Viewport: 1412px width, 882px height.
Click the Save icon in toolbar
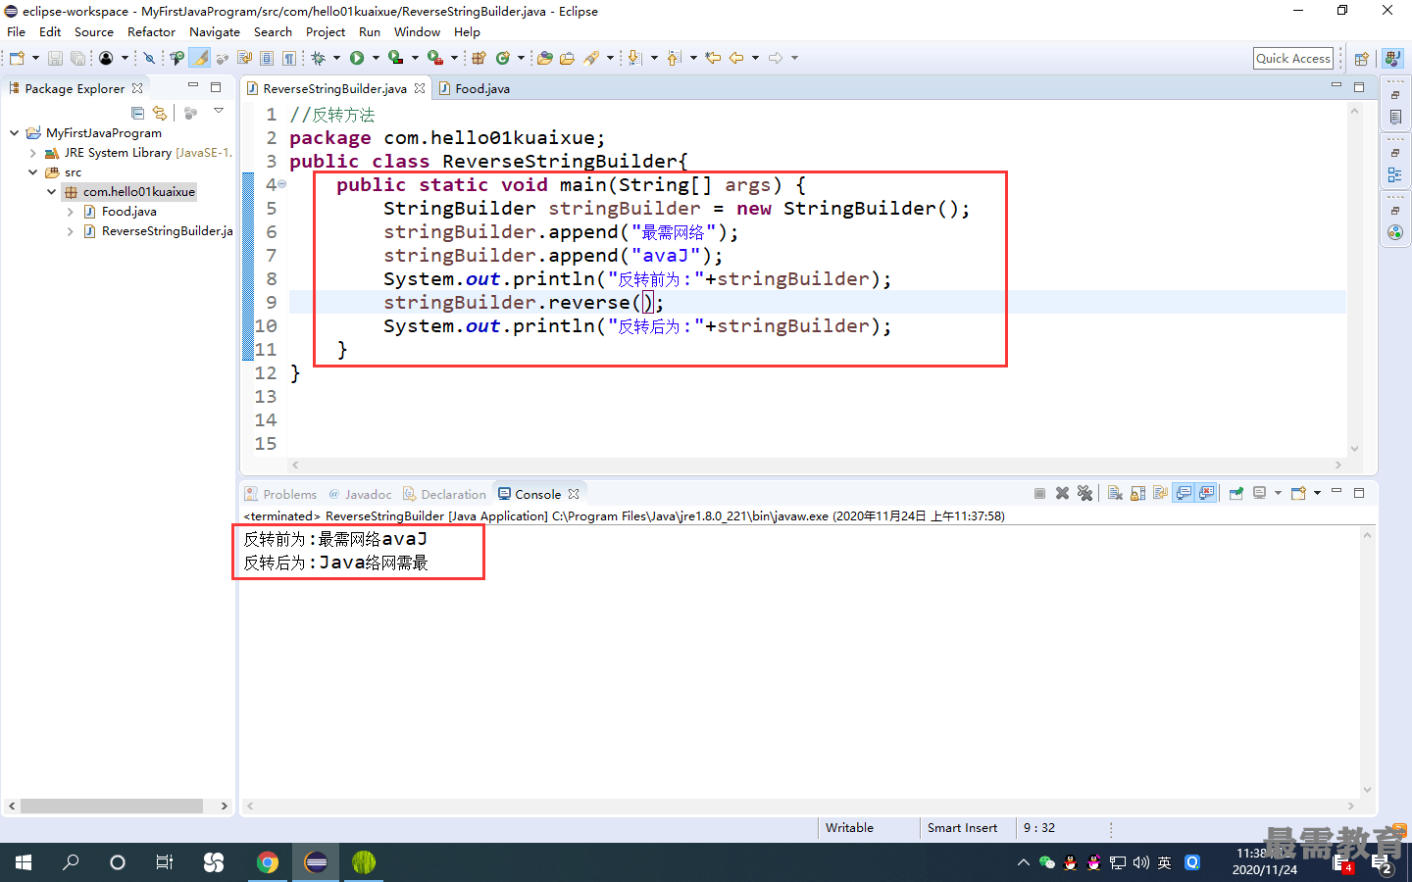point(55,58)
